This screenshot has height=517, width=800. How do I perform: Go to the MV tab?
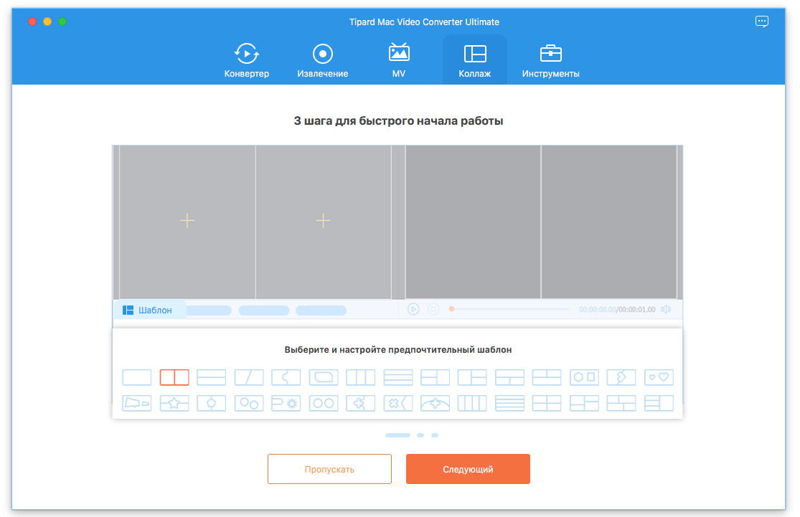tap(399, 60)
